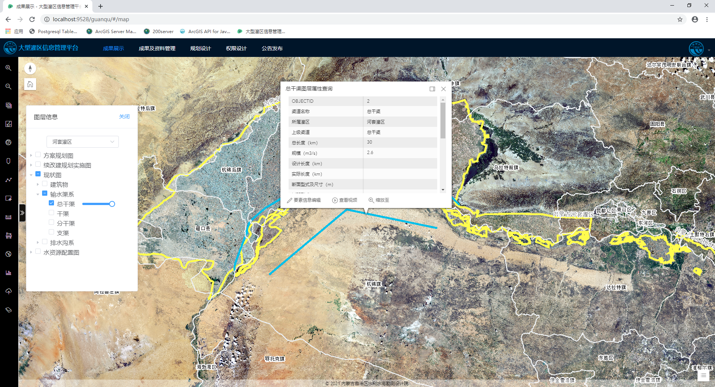Image resolution: width=715 pixels, height=387 pixels.
Task: Click the attribute popup scroll-down arrow
Action: (x=443, y=190)
